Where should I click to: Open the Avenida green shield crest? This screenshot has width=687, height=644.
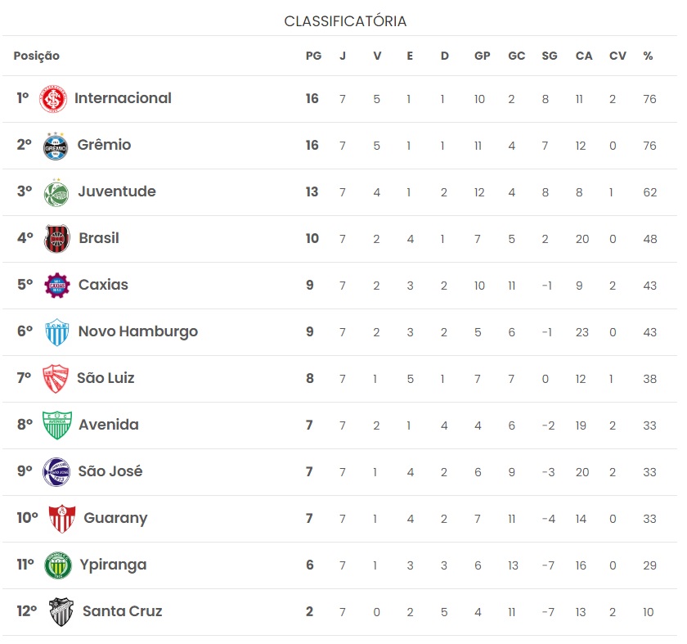click(x=57, y=426)
